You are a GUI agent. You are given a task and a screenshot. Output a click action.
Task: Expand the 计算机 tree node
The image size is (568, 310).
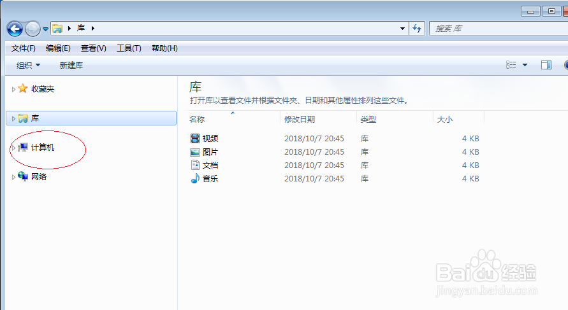click(13, 148)
